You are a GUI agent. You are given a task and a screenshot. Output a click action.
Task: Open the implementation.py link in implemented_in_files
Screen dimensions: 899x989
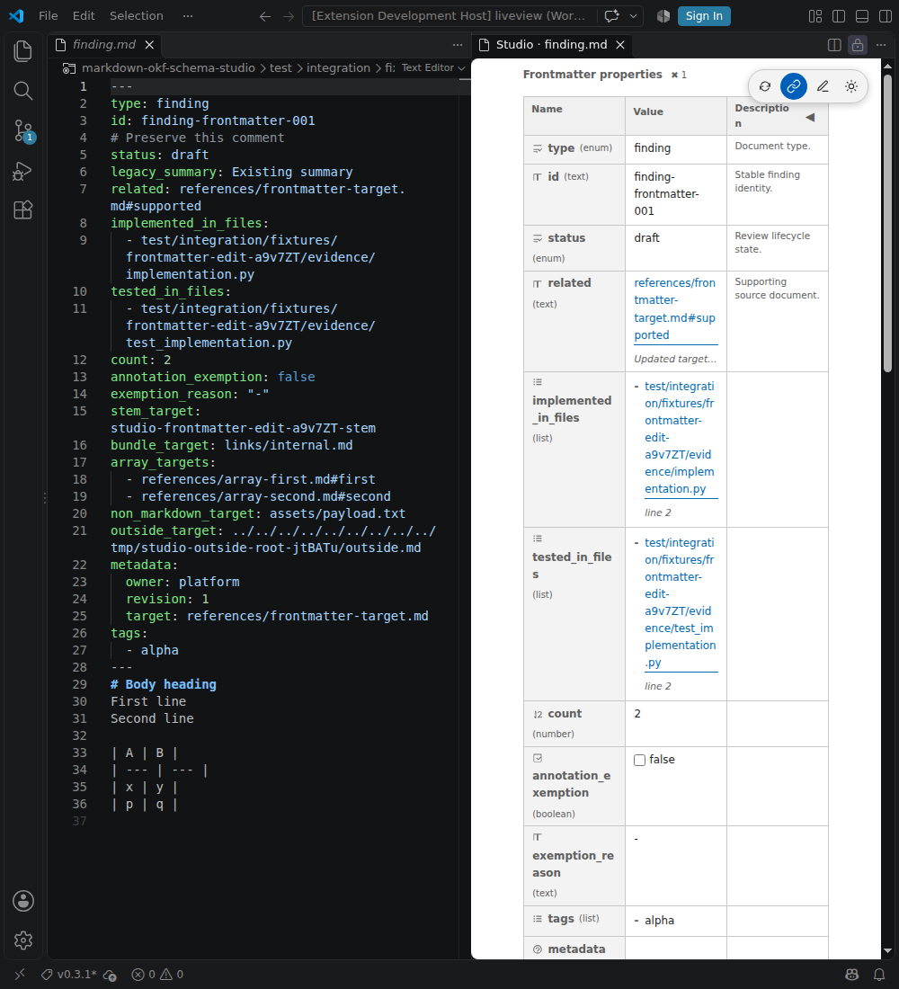coord(680,437)
